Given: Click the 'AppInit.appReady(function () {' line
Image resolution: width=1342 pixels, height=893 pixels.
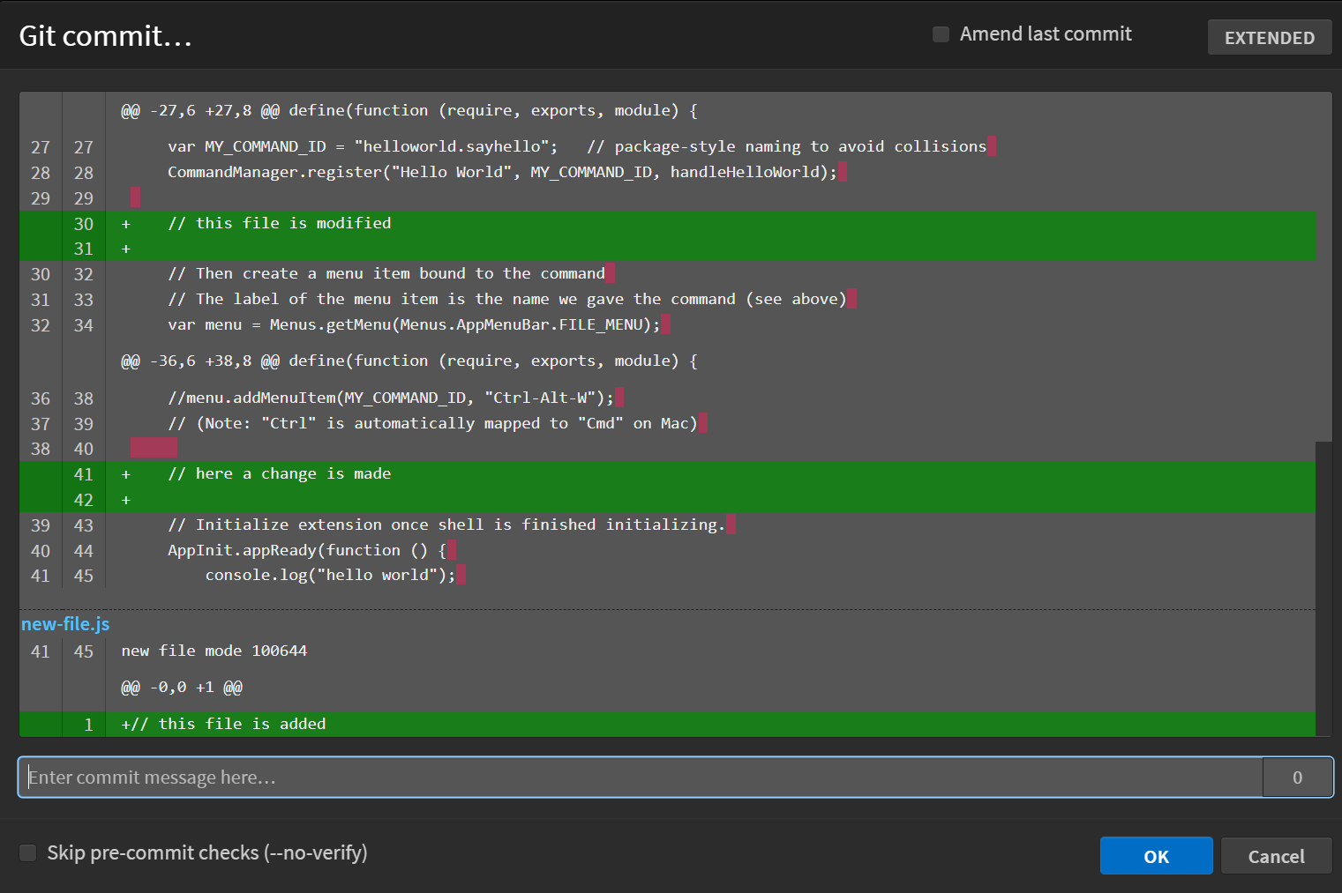Looking at the screenshot, I should point(307,550).
